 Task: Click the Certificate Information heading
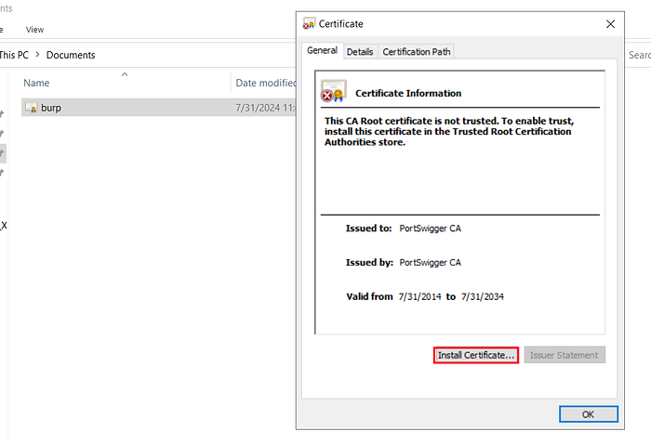tap(408, 93)
